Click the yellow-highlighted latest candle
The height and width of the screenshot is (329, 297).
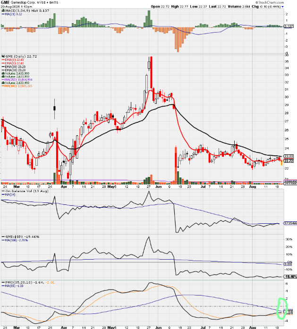point(281,163)
